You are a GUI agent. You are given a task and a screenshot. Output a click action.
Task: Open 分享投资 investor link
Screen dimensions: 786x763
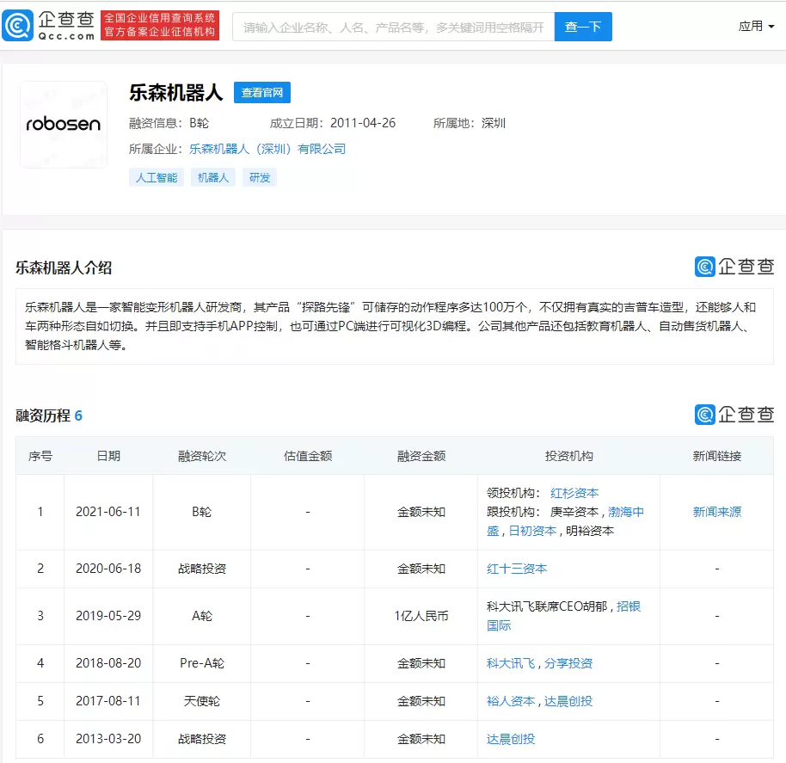tap(568, 663)
